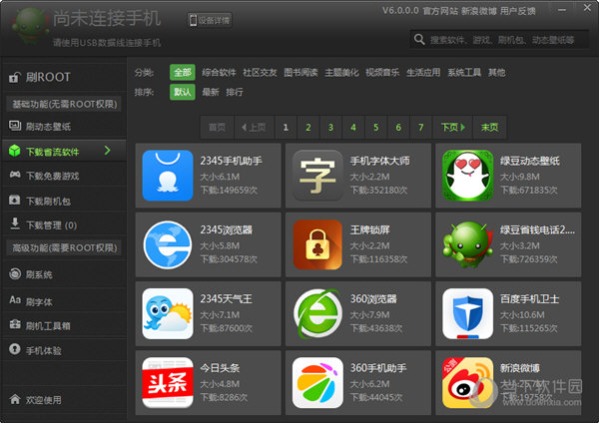Filter by 图书阅读 category
The image size is (599, 423).
300,72
